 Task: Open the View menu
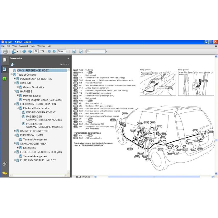pos(14,46)
